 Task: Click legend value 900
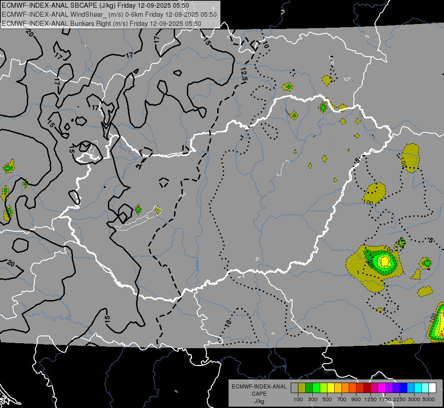point(356,399)
